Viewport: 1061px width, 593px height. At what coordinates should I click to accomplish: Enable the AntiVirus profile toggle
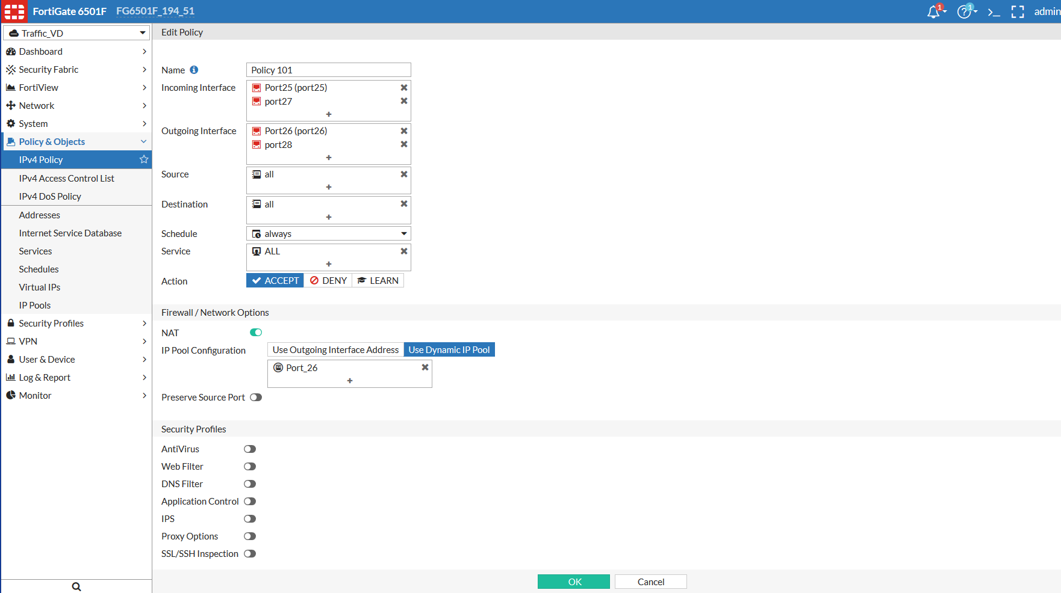click(250, 449)
